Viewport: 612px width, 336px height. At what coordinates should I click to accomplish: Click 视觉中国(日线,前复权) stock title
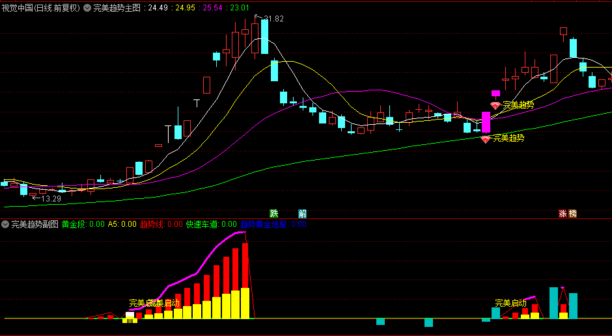pos(40,8)
